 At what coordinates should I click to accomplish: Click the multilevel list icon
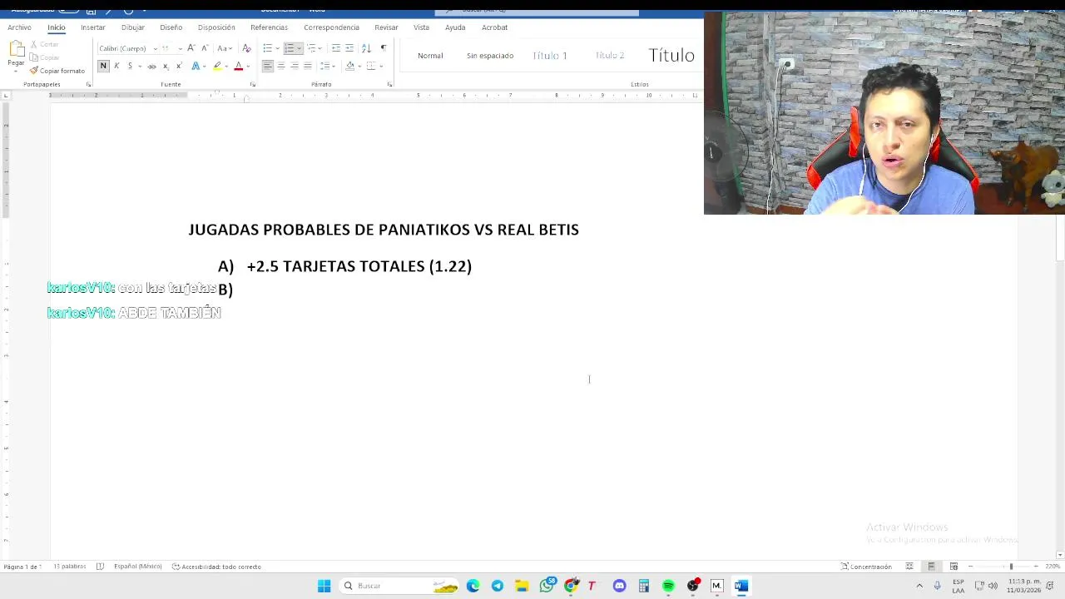tap(311, 48)
